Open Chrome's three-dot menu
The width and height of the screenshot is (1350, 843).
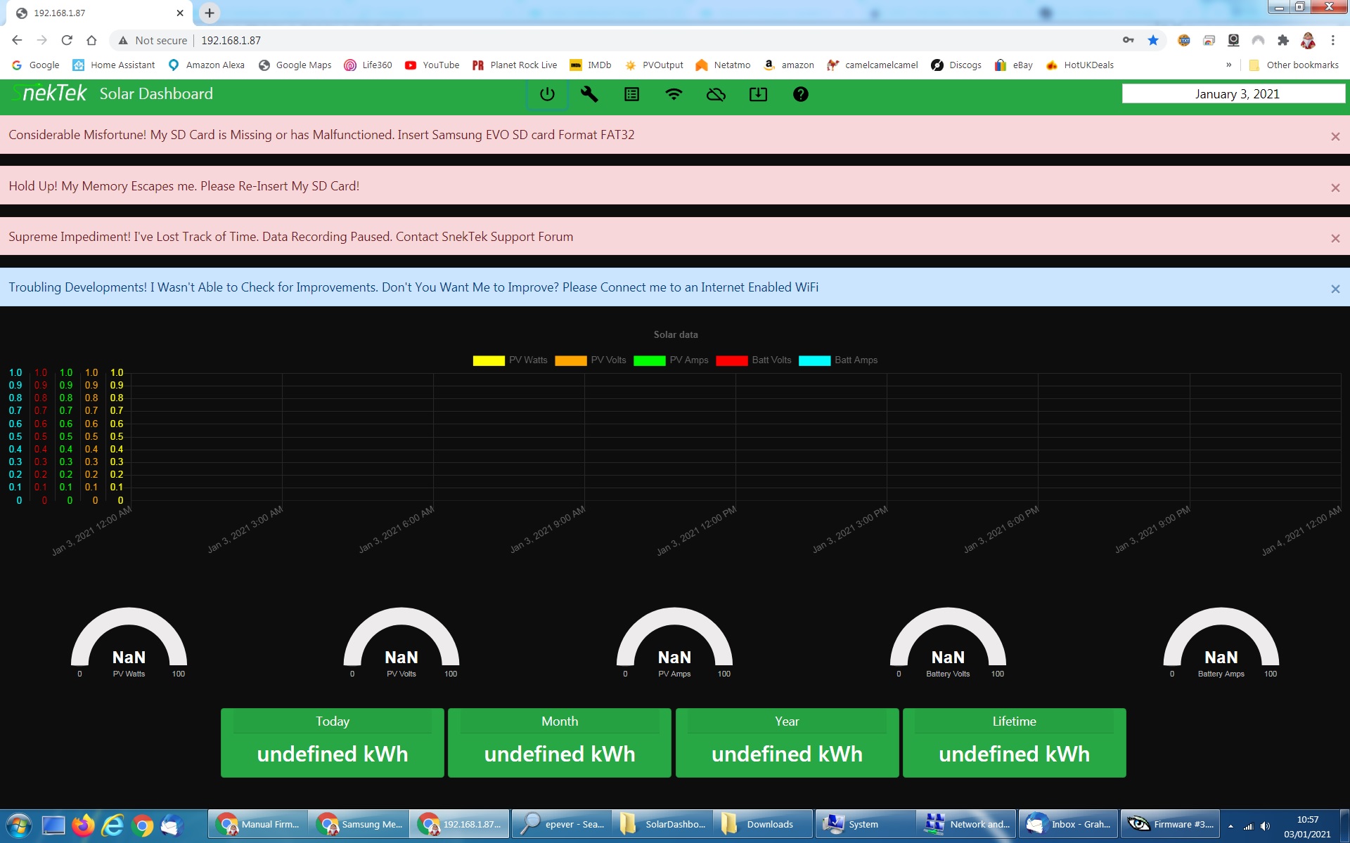[1332, 41]
